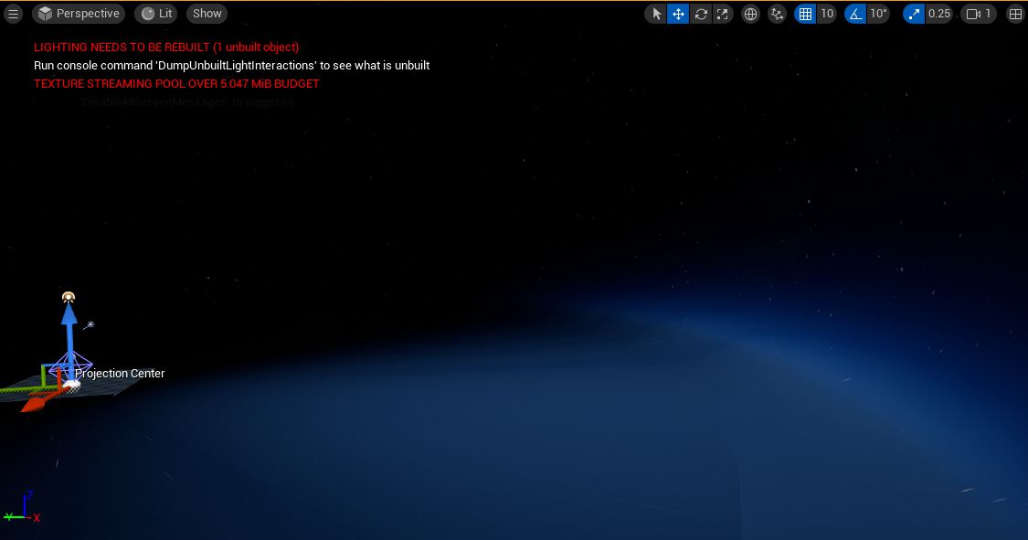Open grid snap size value 10
Image resolution: width=1028 pixels, height=540 pixels.
(827, 14)
